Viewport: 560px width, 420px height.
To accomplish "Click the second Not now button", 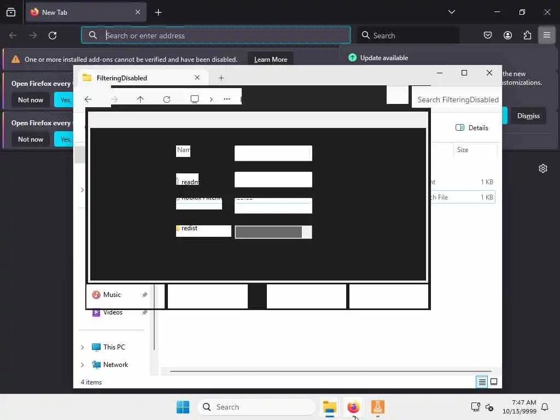I will [x=31, y=139].
